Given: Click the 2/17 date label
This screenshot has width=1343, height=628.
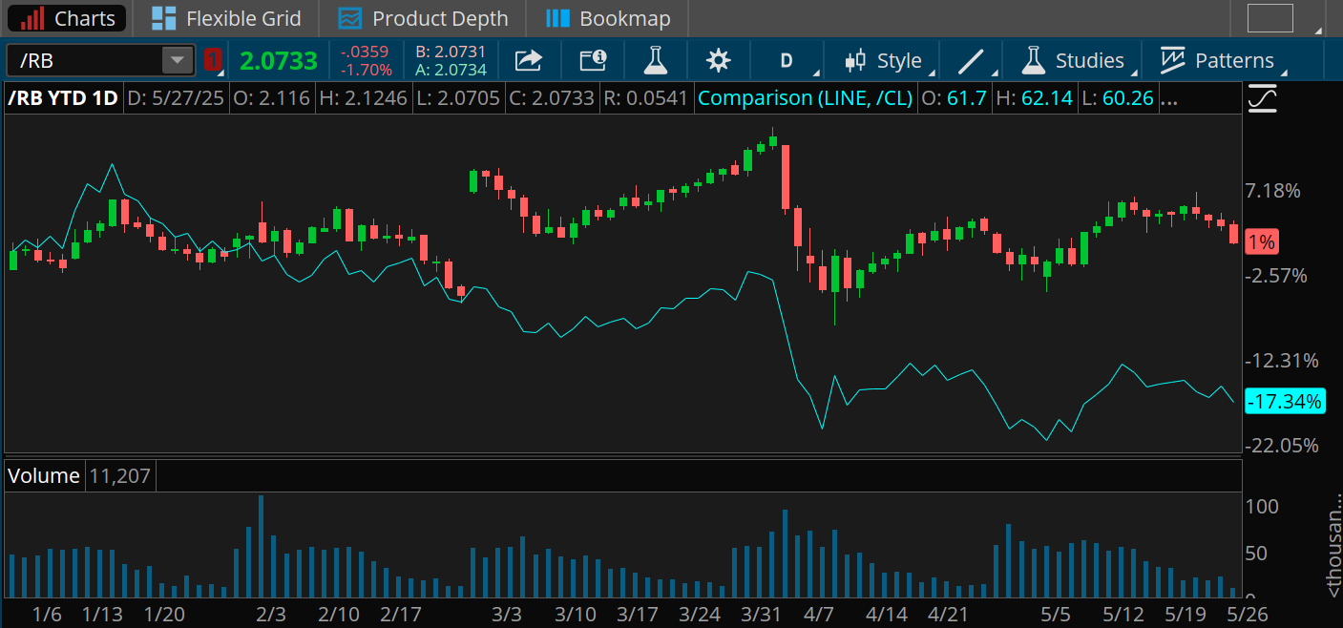Looking at the screenshot, I should point(401,614).
